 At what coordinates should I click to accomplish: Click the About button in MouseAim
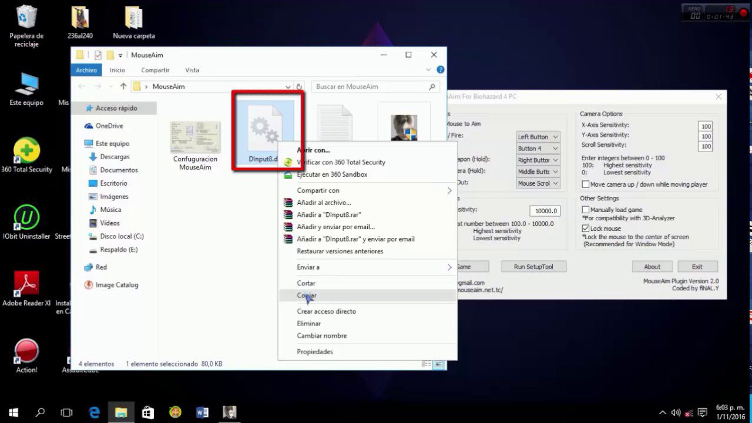[x=652, y=267]
